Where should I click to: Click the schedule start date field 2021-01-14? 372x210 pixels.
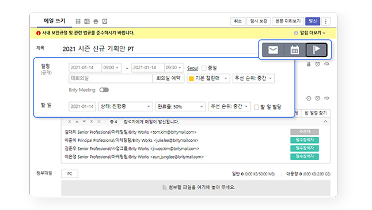point(85,67)
